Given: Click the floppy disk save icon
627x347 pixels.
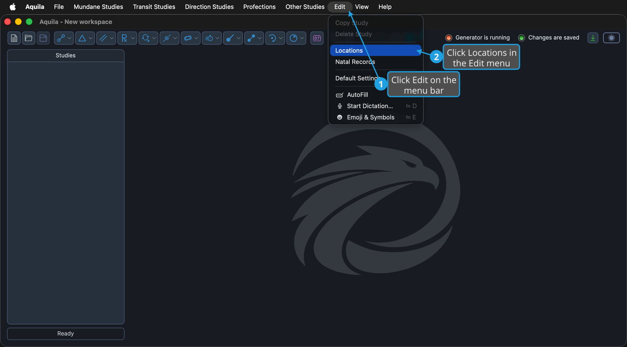Looking at the screenshot, I should tap(43, 38).
